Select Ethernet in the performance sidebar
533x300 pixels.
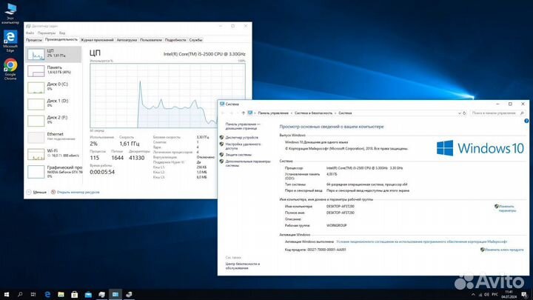(x=53, y=138)
